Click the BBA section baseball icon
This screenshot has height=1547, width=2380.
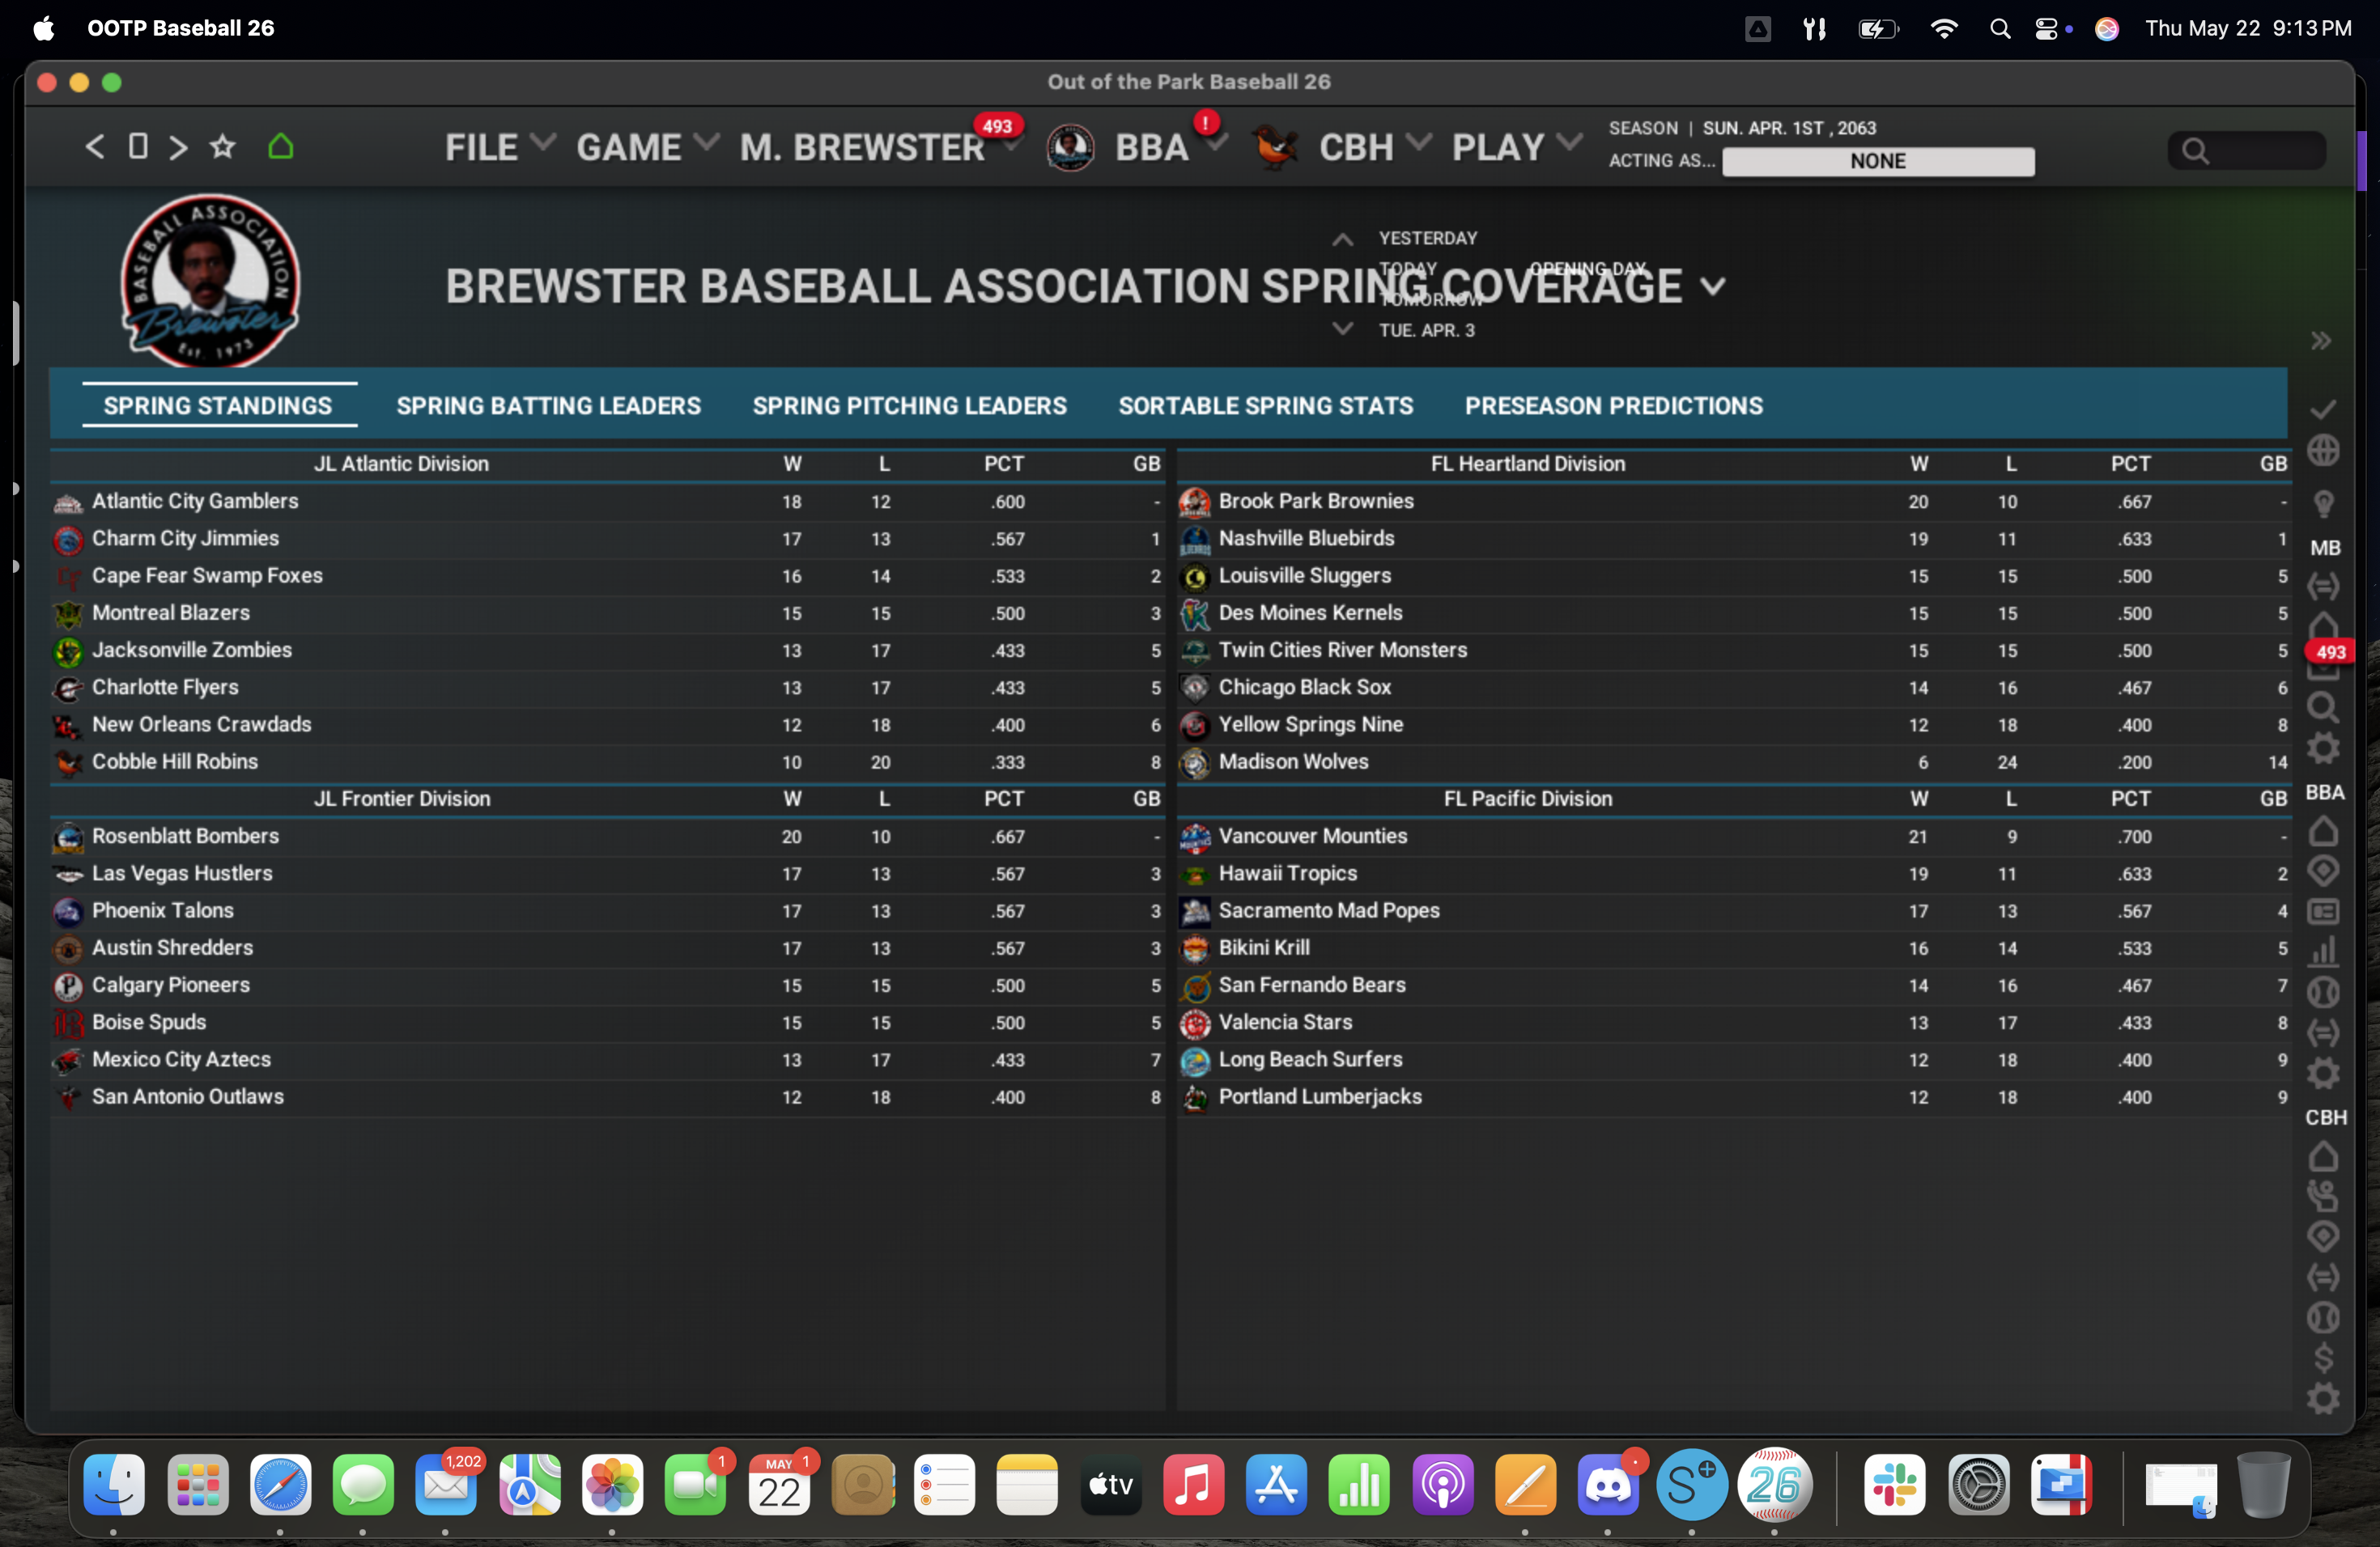(x=2323, y=992)
